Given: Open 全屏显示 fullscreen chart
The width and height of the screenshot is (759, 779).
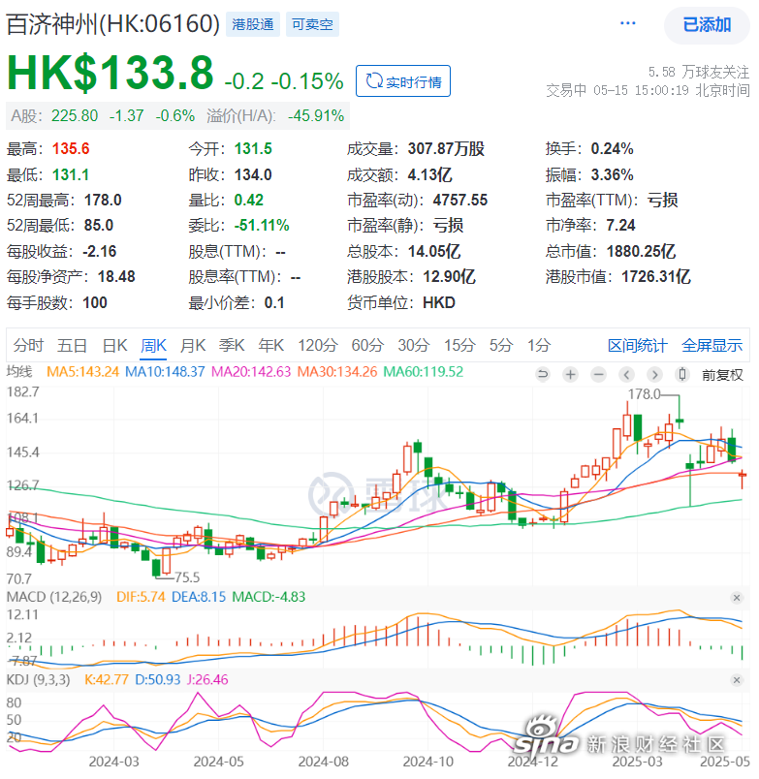Looking at the screenshot, I should [x=712, y=346].
